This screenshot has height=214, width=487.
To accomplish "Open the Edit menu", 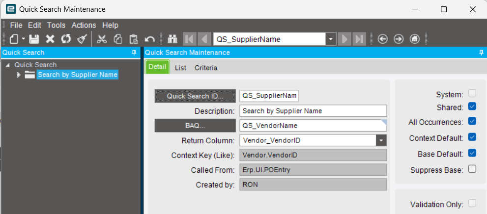I will point(34,25).
